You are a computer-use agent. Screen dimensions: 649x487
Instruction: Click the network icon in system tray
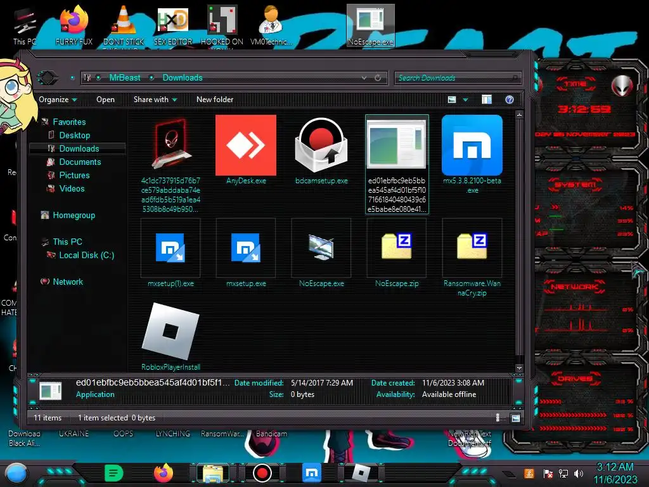(x=563, y=474)
